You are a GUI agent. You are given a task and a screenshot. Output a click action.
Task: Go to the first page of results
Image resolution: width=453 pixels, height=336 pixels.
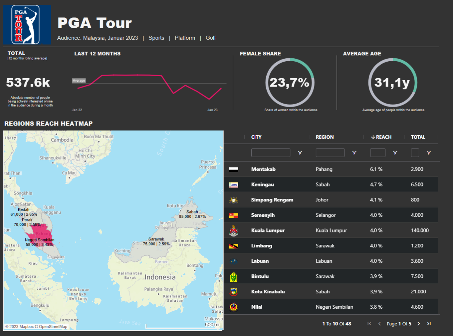[369, 324]
